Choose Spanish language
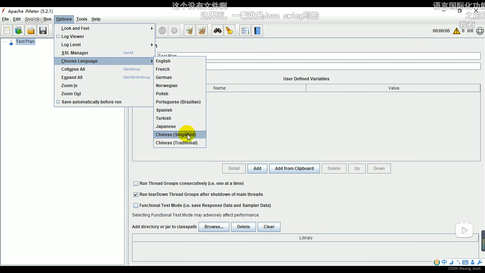The height and width of the screenshot is (273, 485). click(180, 110)
